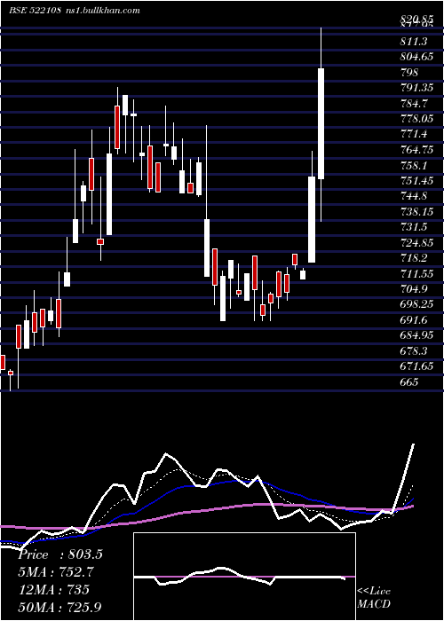Viewport: 444px width, 621px height.
Task: Select the 684.95 price level label
Action: [416, 335]
